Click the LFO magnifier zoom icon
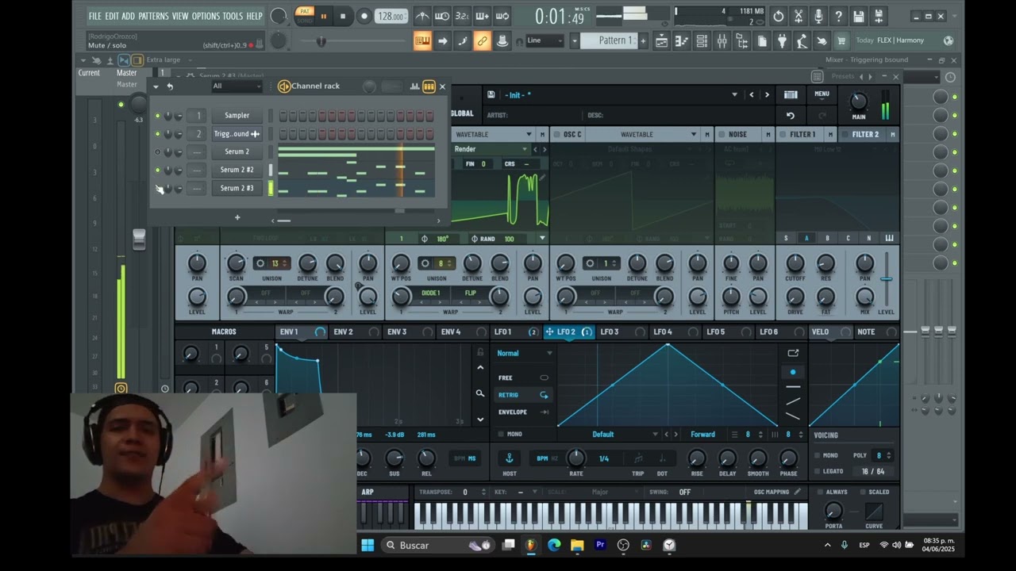 480,393
